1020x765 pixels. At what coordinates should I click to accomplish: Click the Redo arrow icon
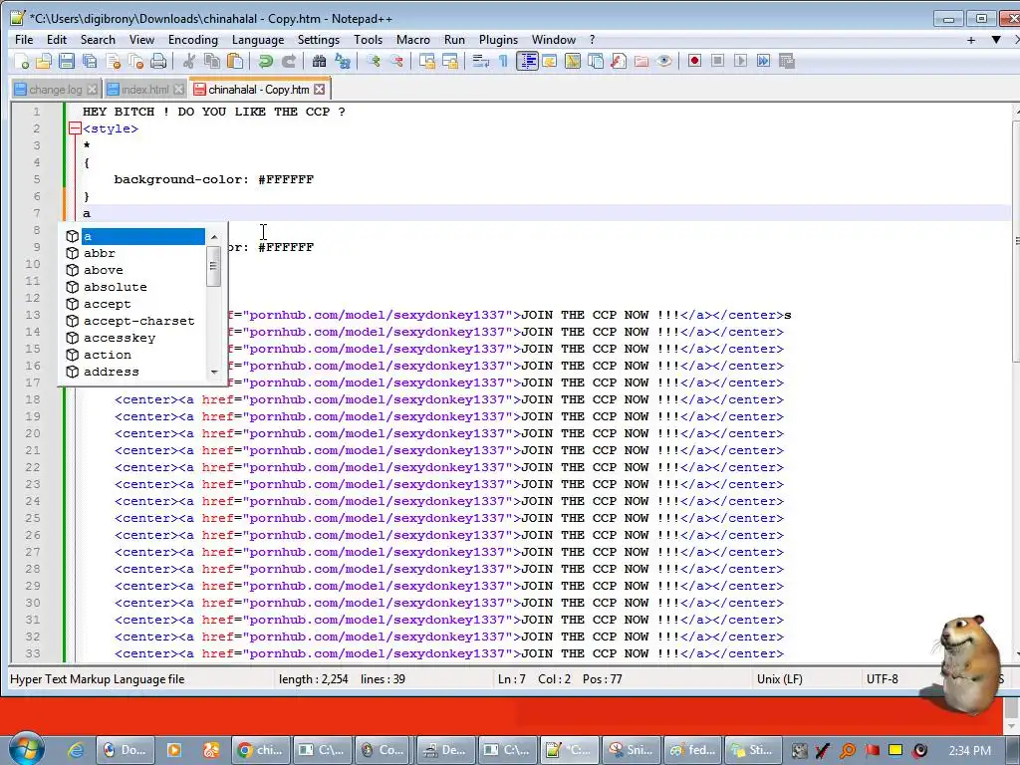[288, 61]
